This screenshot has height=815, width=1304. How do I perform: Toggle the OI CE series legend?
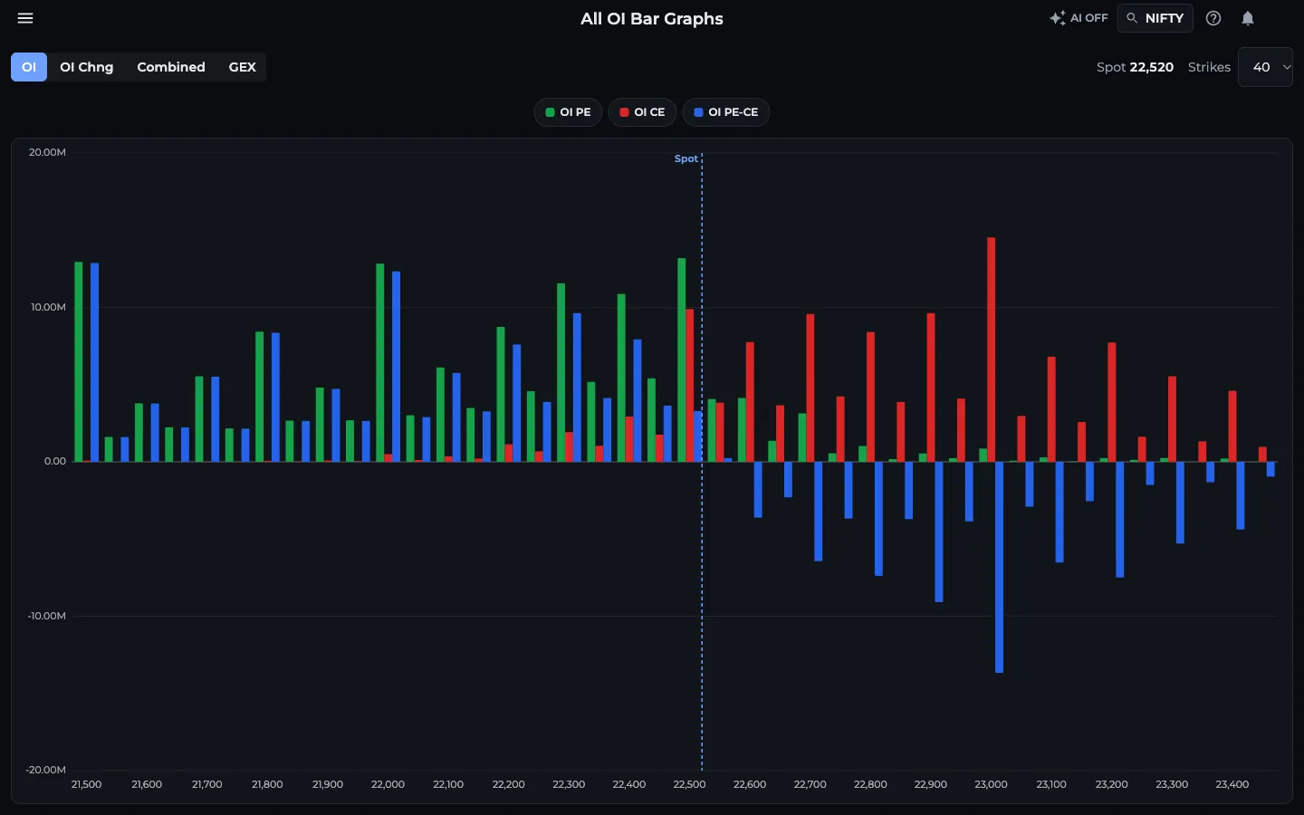pyautogui.click(x=642, y=112)
